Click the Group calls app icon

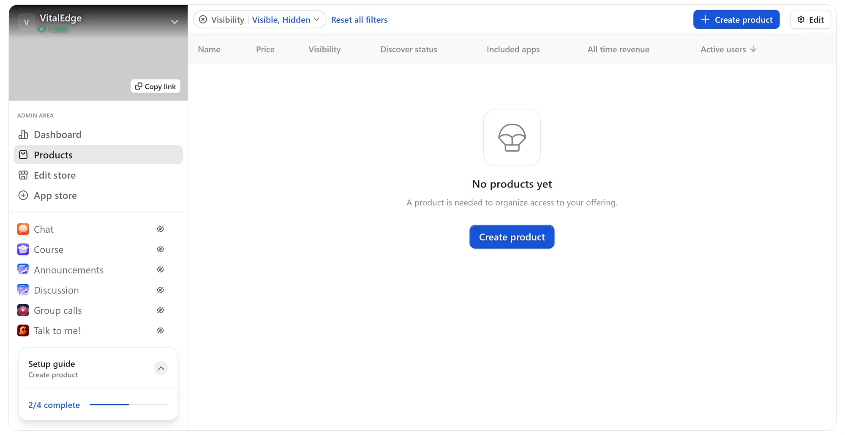[23, 310]
